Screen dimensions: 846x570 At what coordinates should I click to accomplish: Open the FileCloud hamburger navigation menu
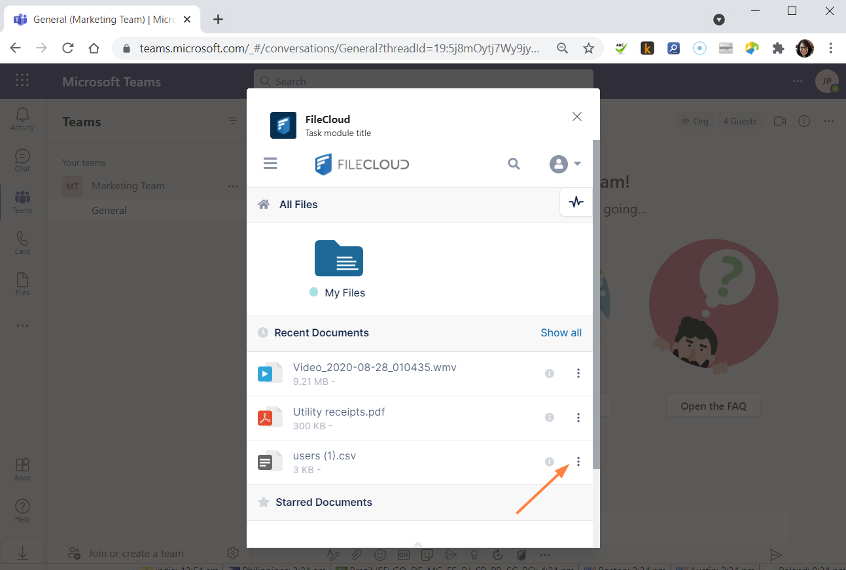click(270, 163)
